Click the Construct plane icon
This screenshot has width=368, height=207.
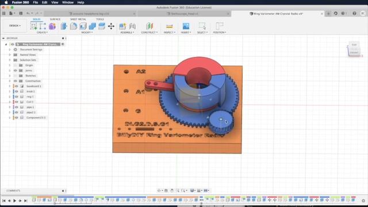(x=149, y=26)
